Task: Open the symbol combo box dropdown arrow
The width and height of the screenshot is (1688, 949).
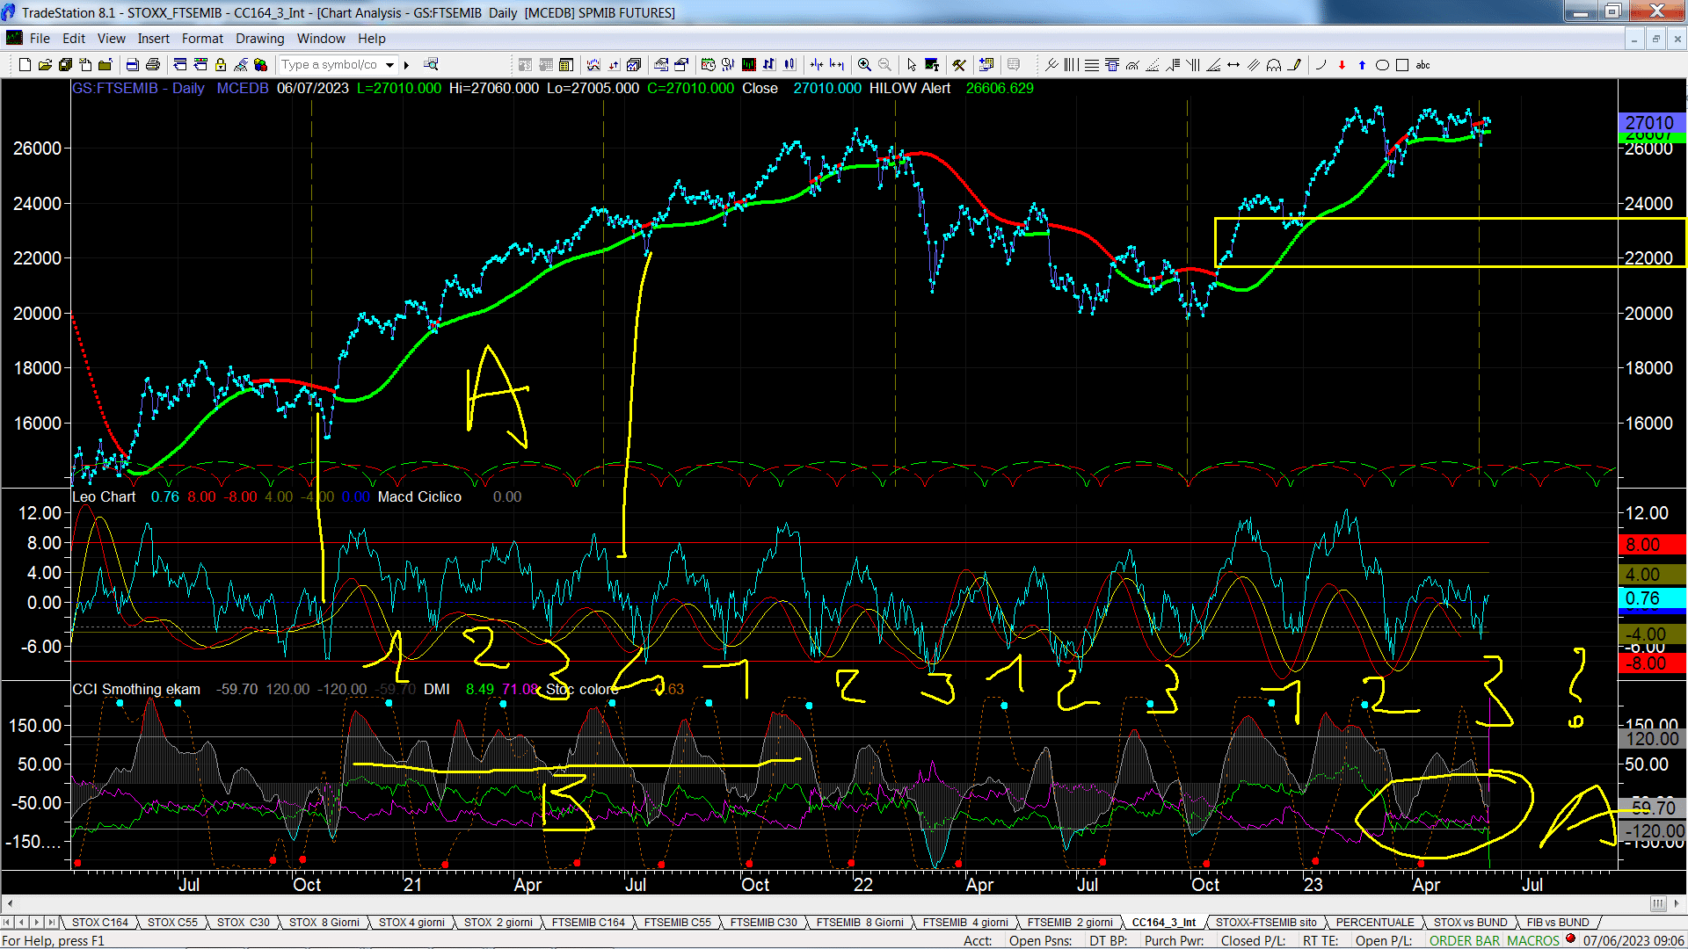Action: tap(390, 65)
